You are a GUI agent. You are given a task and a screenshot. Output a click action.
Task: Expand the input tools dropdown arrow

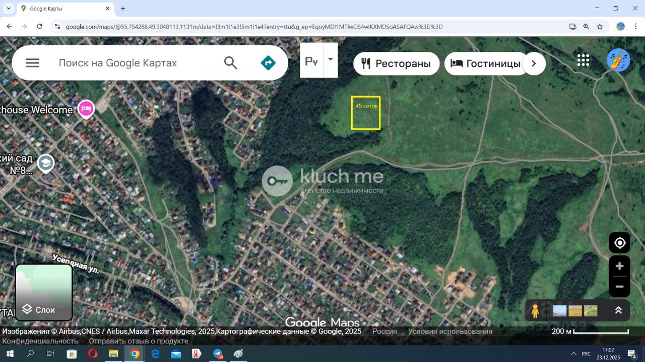331,59
